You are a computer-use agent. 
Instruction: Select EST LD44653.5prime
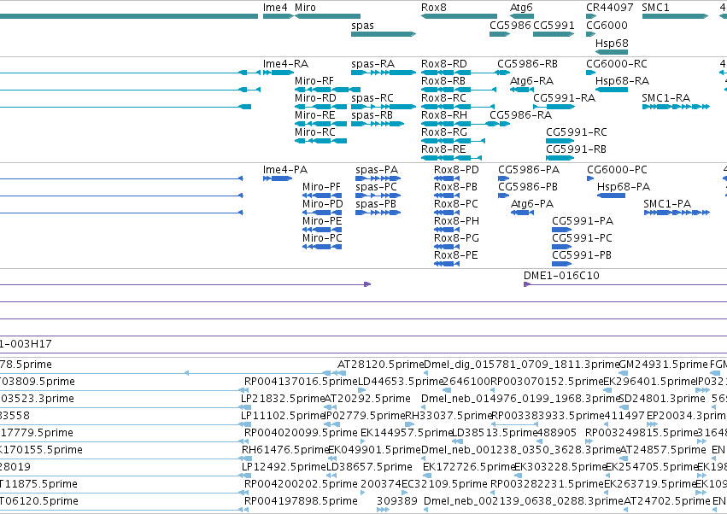tap(401, 382)
